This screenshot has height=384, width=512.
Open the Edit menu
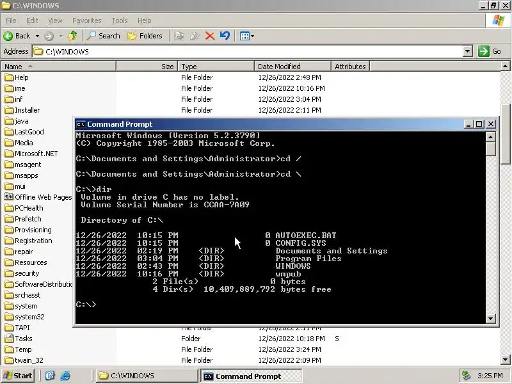point(32,20)
